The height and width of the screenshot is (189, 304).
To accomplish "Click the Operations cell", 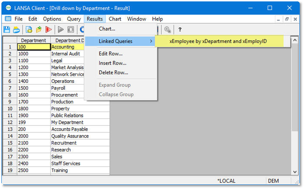I will tap(68, 81).
